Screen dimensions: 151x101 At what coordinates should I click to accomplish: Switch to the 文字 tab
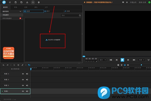[x=46, y=7]
